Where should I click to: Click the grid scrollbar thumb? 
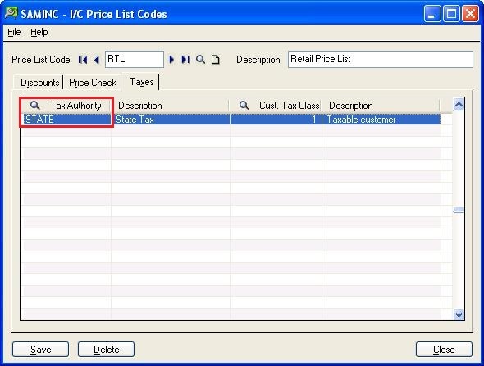click(459, 210)
